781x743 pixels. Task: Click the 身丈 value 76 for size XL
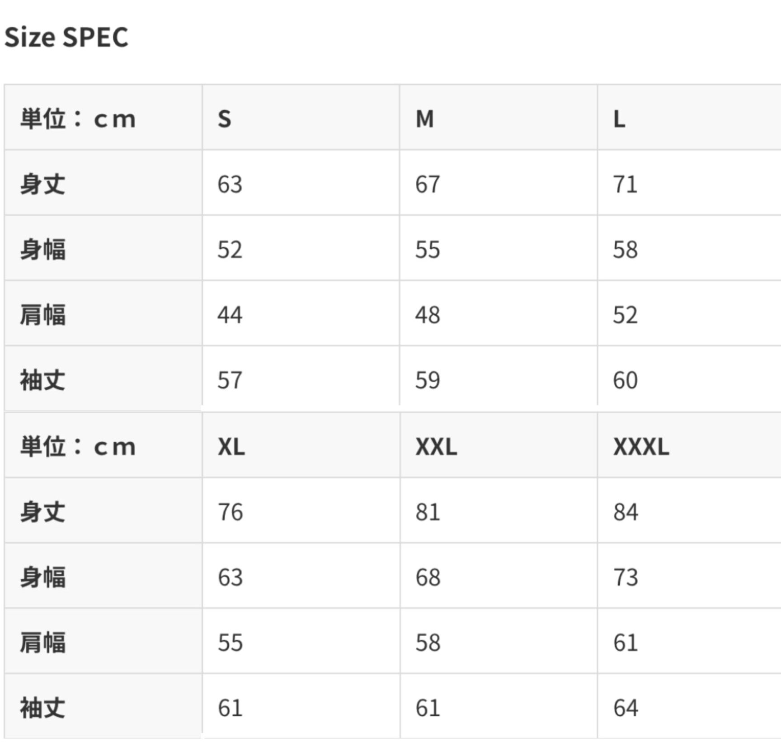(x=230, y=512)
